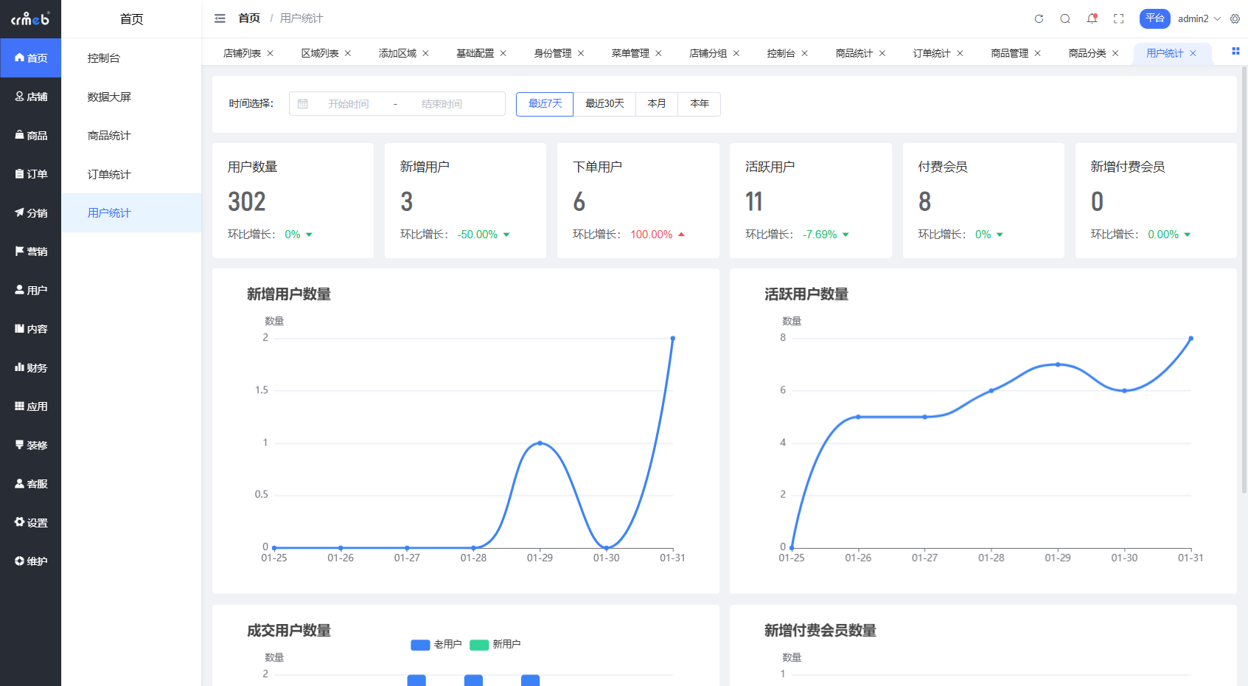Open the 商品 sidebar menu
This screenshot has width=1248, height=686.
coord(31,136)
